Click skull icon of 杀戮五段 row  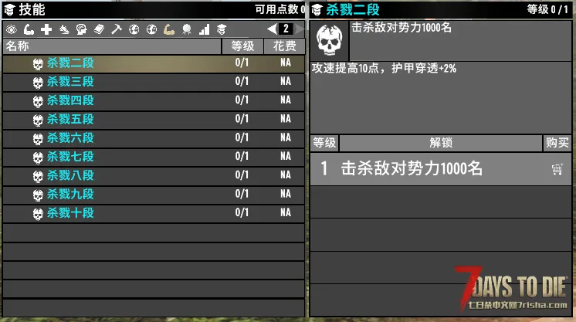click(38, 120)
